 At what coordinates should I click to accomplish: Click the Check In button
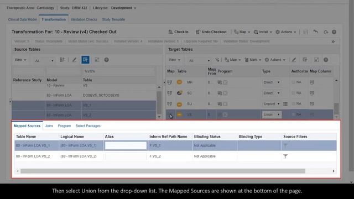[178, 32]
